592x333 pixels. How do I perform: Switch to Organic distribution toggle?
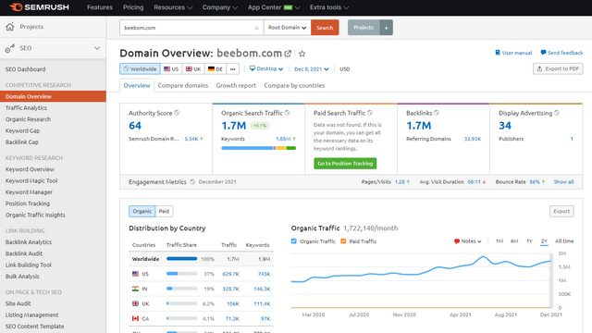click(142, 211)
